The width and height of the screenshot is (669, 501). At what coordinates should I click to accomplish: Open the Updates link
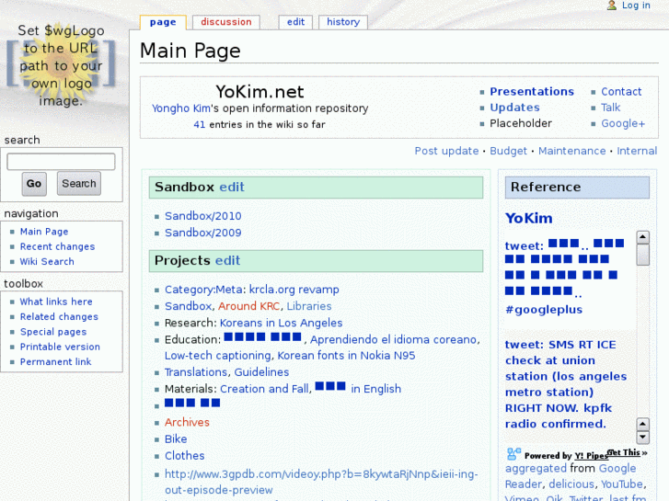pyautogui.click(x=514, y=108)
